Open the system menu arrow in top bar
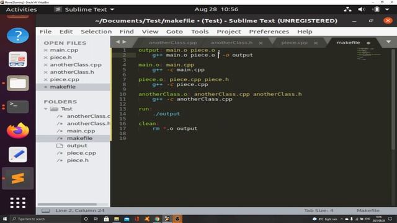This screenshot has width=397, height=223. point(387,9)
